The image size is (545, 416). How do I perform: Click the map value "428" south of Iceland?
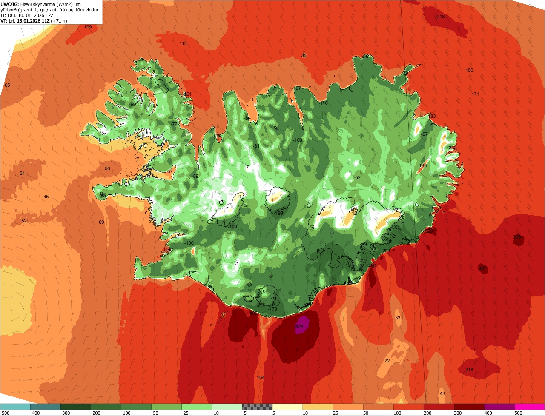(x=299, y=327)
